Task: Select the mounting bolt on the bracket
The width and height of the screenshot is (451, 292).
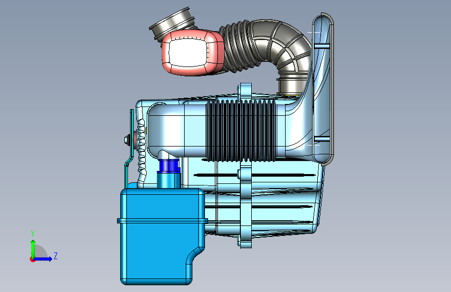Action: (x=126, y=140)
